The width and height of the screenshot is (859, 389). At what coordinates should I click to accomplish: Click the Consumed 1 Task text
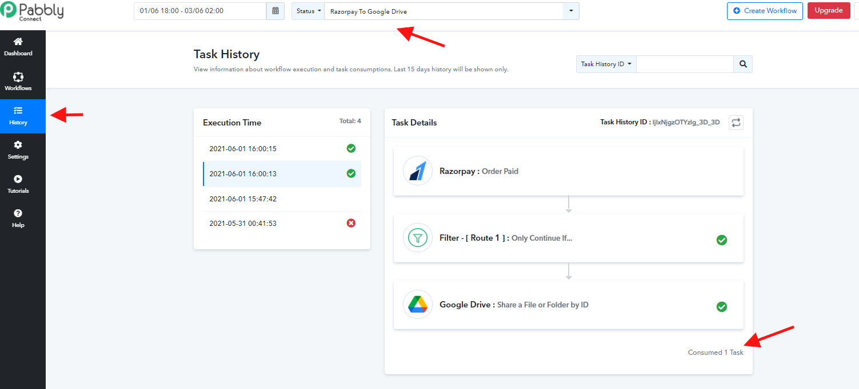pos(716,352)
